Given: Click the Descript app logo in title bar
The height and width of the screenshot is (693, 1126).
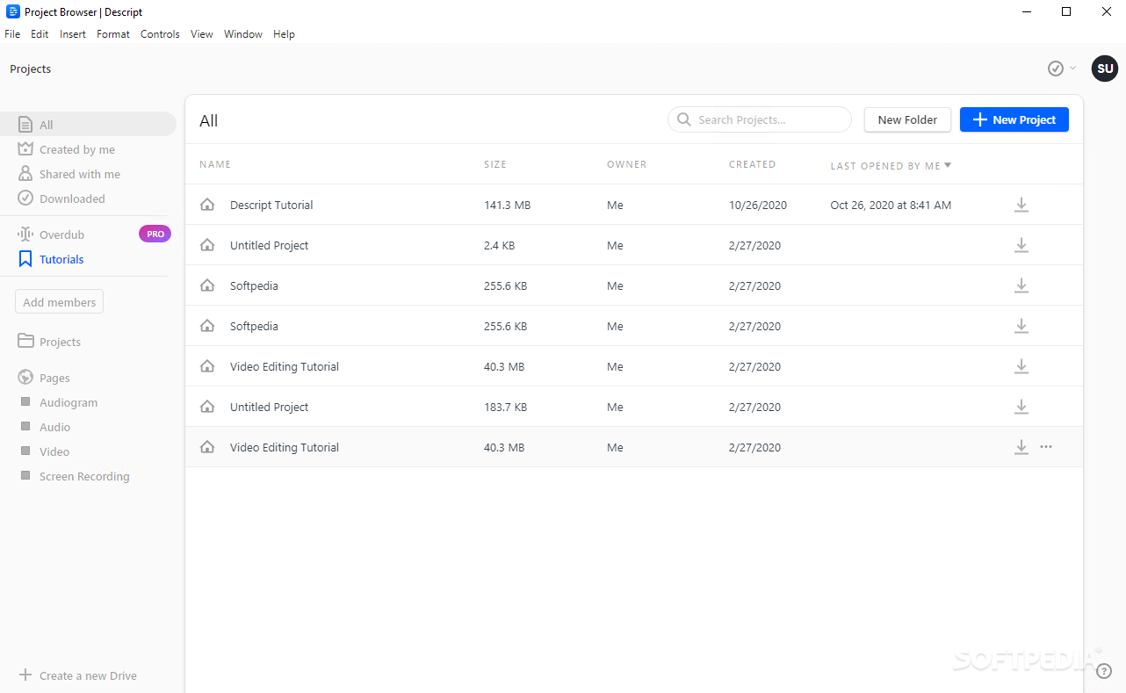Looking at the screenshot, I should point(13,11).
